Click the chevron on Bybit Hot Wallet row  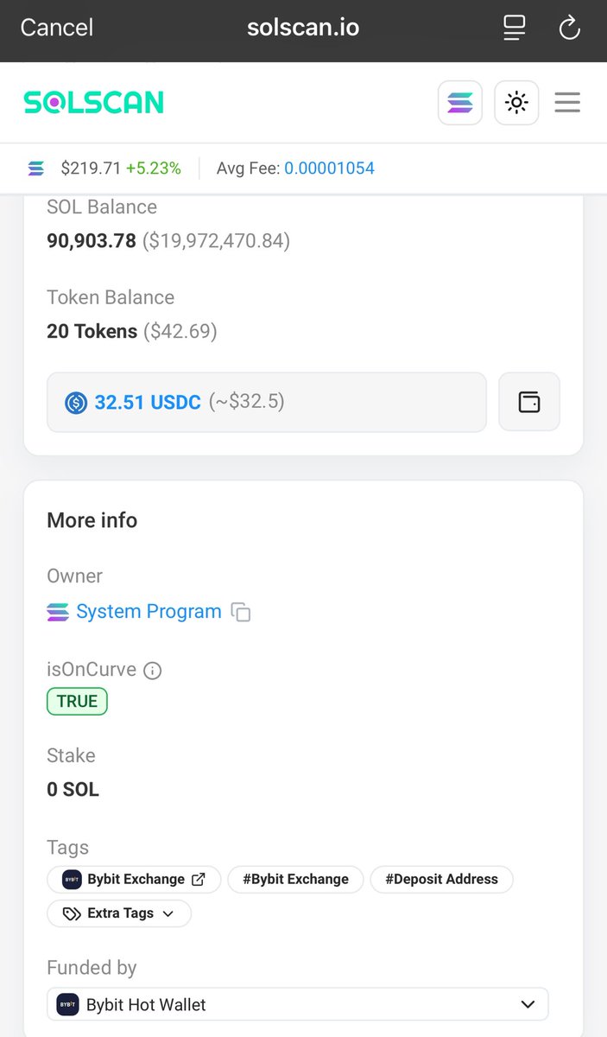click(528, 1005)
